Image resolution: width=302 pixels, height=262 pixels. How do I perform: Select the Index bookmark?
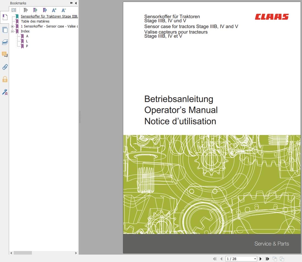[25, 31]
